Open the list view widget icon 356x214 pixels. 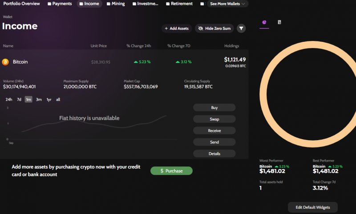point(279,22)
